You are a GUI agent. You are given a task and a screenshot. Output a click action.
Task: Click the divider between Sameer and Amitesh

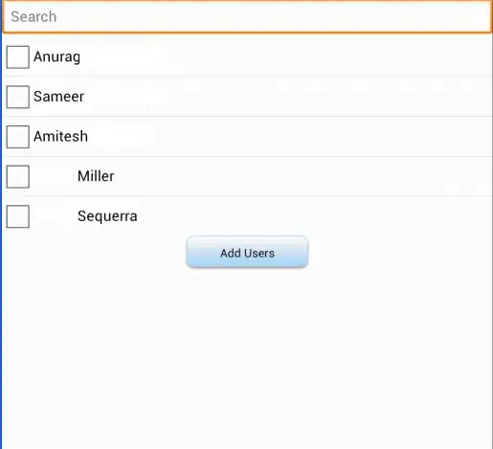pyautogui.click(x=247, y=117)
